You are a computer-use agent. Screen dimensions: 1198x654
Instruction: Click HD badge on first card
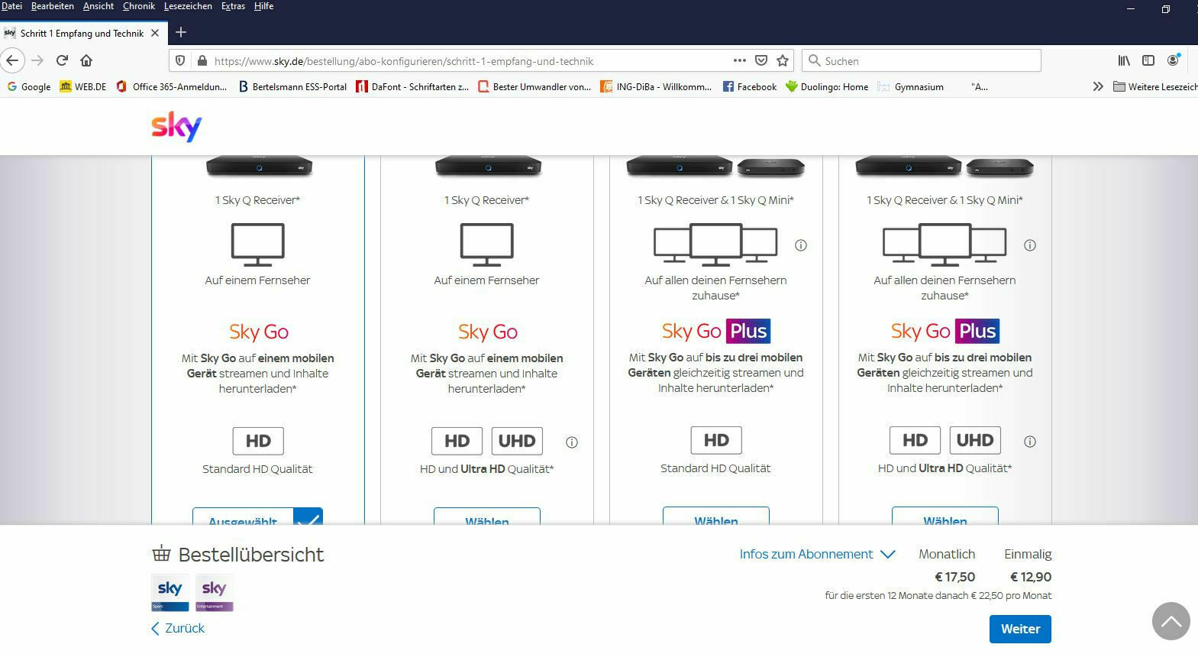coord(258,441)
